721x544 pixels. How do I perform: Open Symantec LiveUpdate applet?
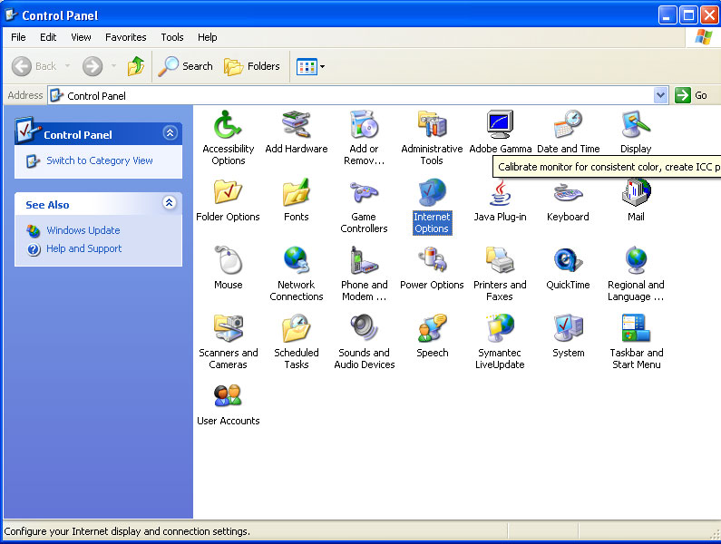click(x=500, y=342)
